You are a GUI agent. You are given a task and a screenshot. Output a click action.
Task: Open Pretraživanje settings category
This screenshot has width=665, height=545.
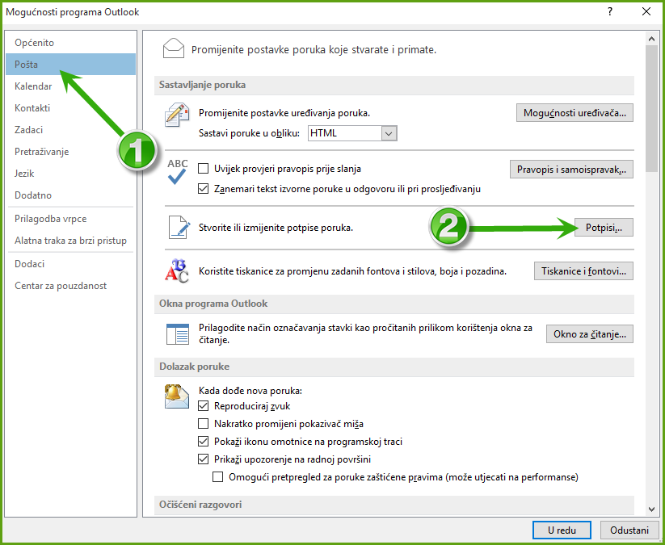click(x=71, y=152)
